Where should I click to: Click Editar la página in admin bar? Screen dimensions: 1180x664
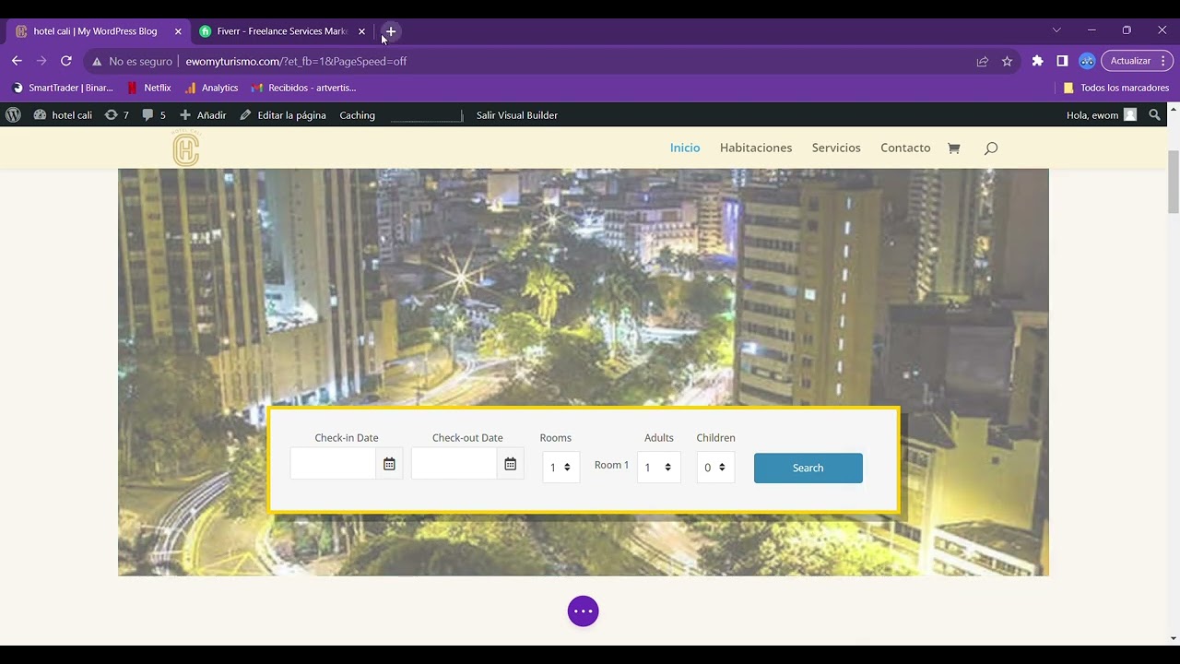(x=283, y=115)
